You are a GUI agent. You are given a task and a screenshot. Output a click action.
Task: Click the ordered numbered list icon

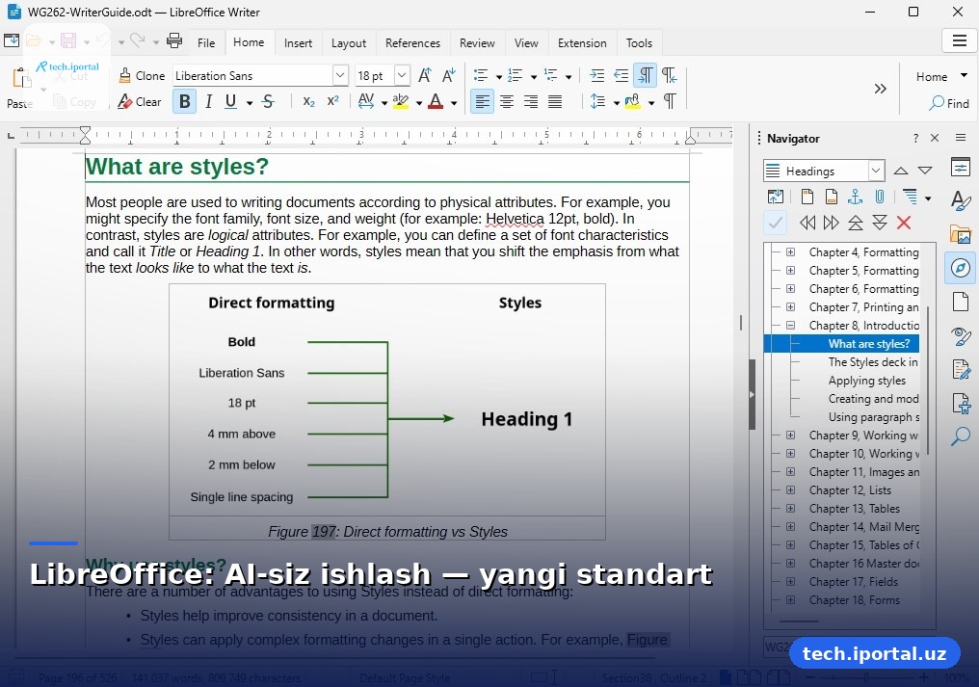516,75
